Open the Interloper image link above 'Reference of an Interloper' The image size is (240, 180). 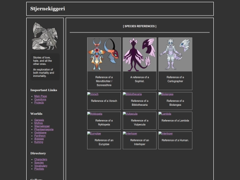click(x=130, y=134)
